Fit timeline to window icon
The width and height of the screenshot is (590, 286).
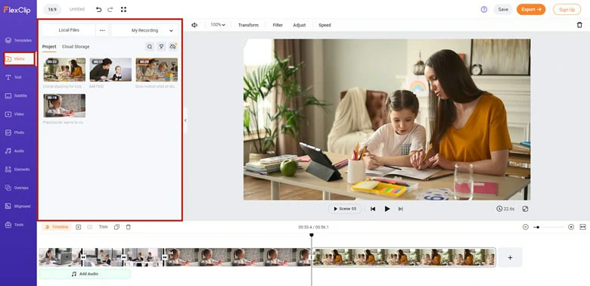(x=583, y=227)
